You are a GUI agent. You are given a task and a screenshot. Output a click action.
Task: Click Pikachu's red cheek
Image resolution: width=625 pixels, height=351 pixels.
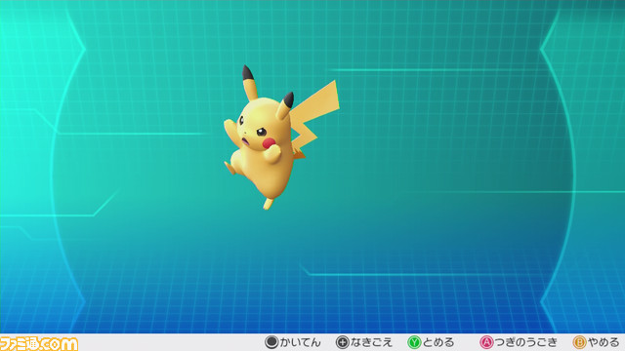(269, 143)
